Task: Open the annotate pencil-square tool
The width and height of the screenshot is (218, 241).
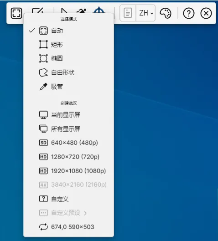Action: coord(37,10)
